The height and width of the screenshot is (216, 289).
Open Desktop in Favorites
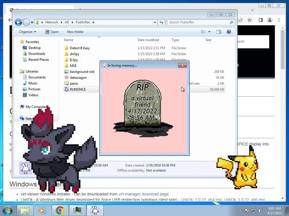click(34, 48)
